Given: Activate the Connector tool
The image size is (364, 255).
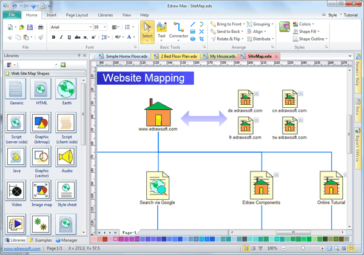Looking at the screenshot, I should (x=178, y=31).
